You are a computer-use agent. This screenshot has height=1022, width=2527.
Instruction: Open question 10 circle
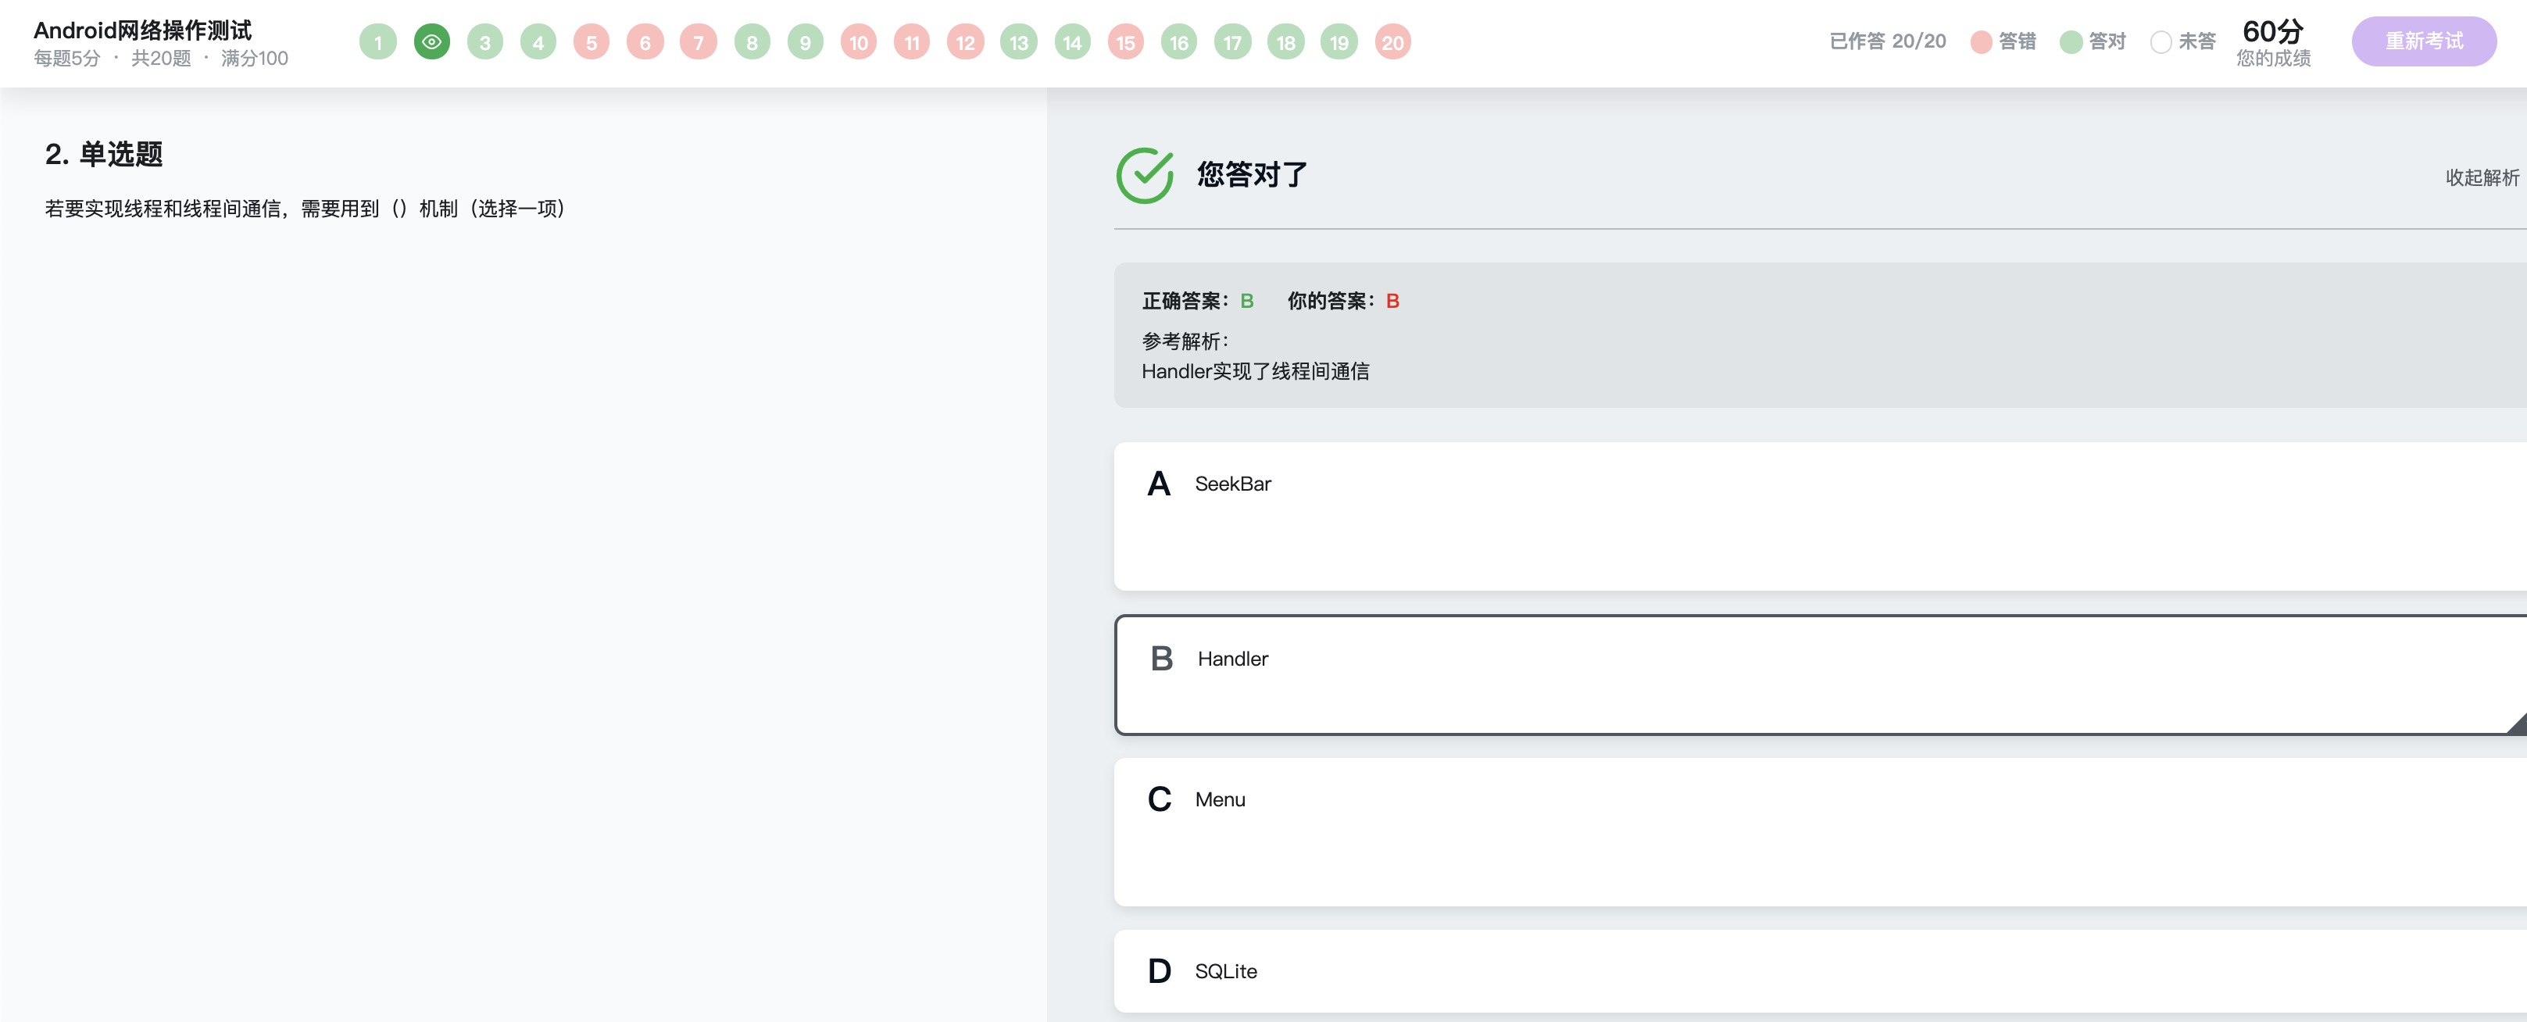coord(859,42)
